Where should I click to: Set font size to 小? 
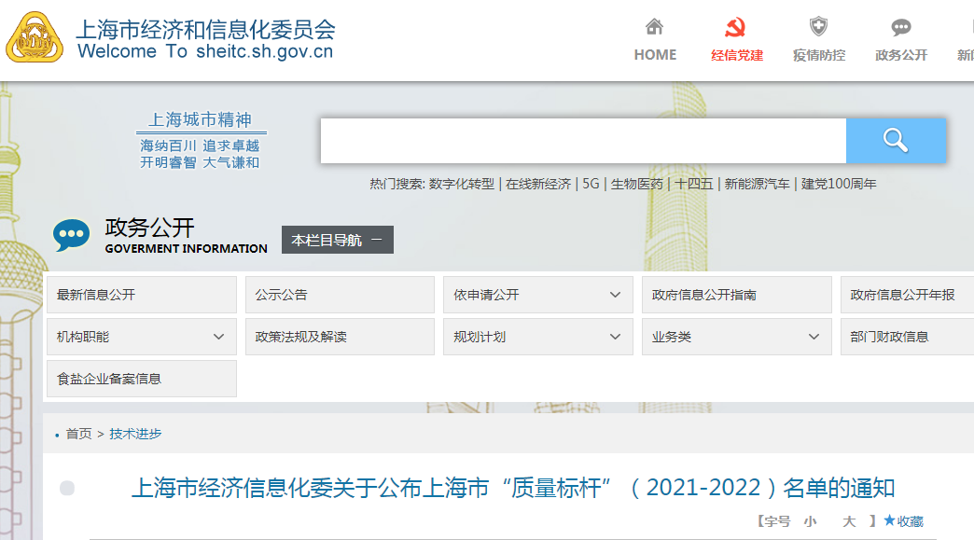click(810, 521)
